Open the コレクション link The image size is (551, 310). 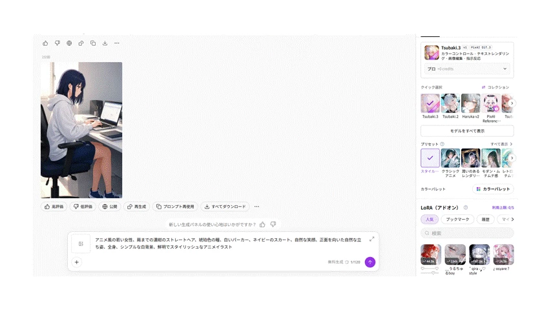click(495, 87)
